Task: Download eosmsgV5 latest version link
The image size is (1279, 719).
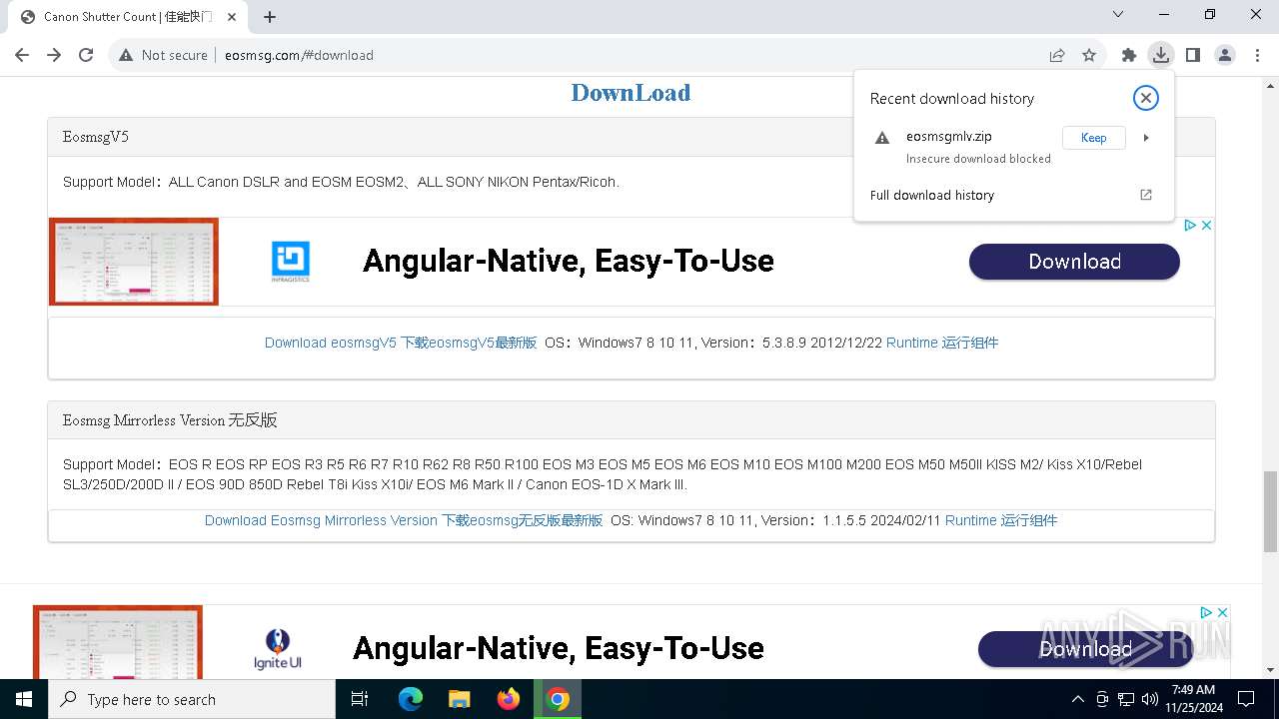Action: pyautogui.click(x=401, y=343)
